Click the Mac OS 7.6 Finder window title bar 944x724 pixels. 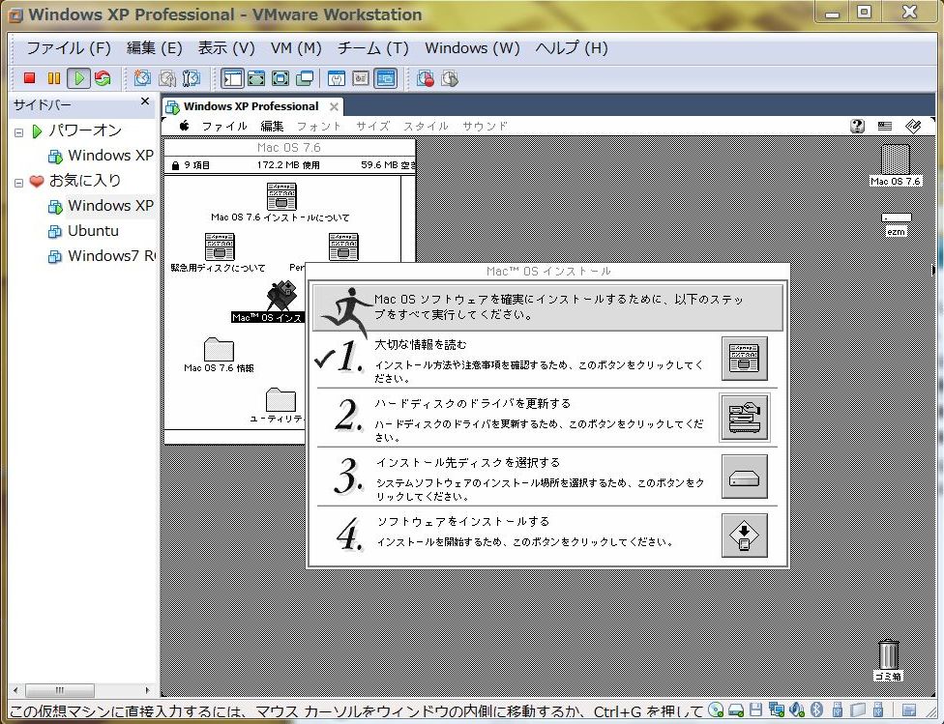click(289, 148)
